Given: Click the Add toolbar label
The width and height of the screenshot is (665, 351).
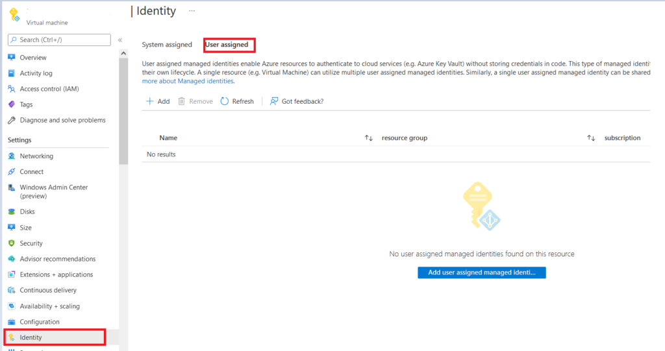Looking at the screenshot, I should [164, 101].
